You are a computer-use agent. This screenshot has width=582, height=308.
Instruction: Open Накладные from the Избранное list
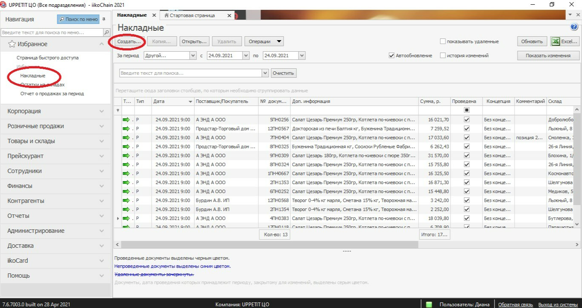click(33, 76)
